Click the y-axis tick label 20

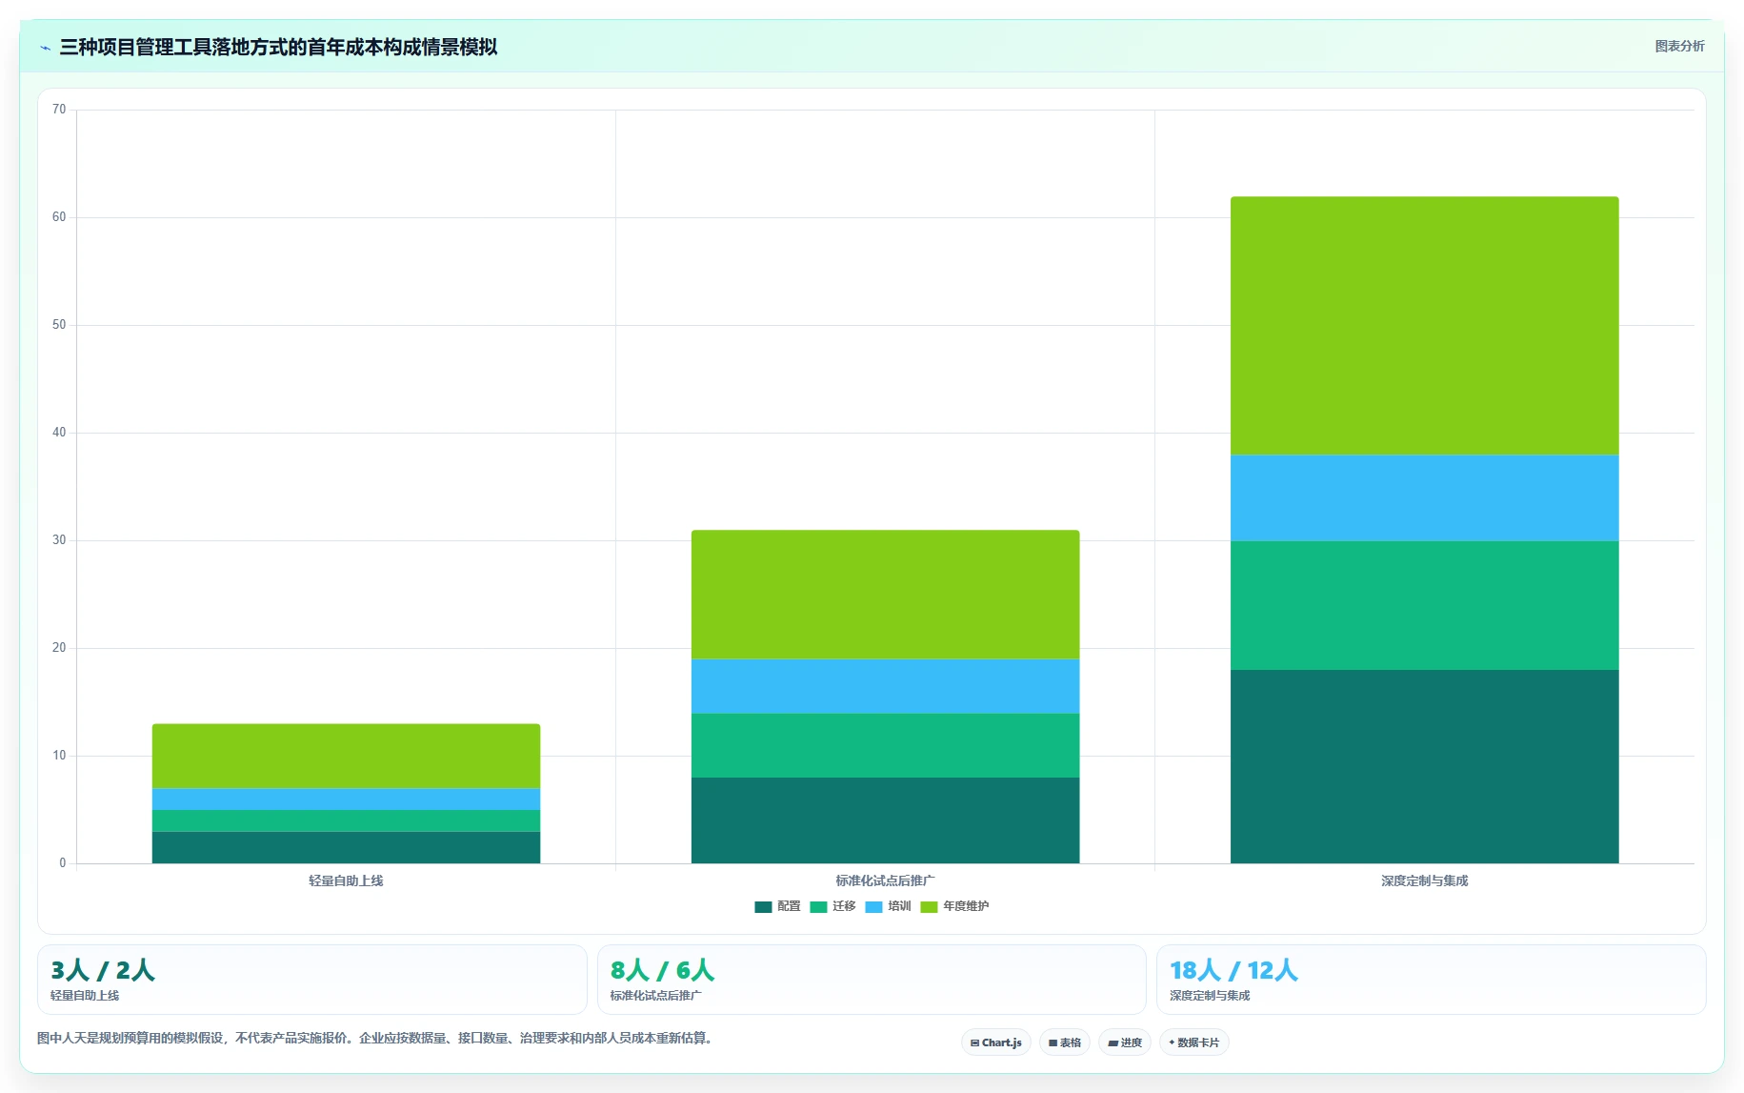coord(59,648)
